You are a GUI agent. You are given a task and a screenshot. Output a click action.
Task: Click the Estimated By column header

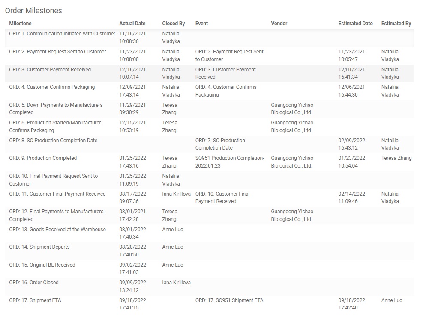396,24
